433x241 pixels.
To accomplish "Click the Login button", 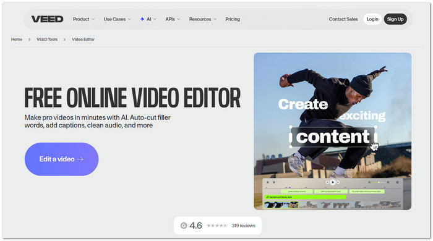I will [x=372, y=19].
